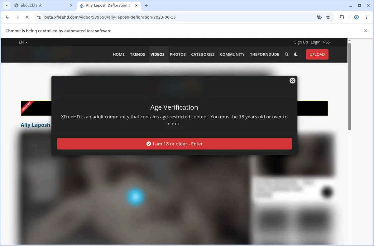Screen dimensions: 374x246
Task: Open the PHOTOS menu item
Action: pyautogui.click(x=178, y=54)
